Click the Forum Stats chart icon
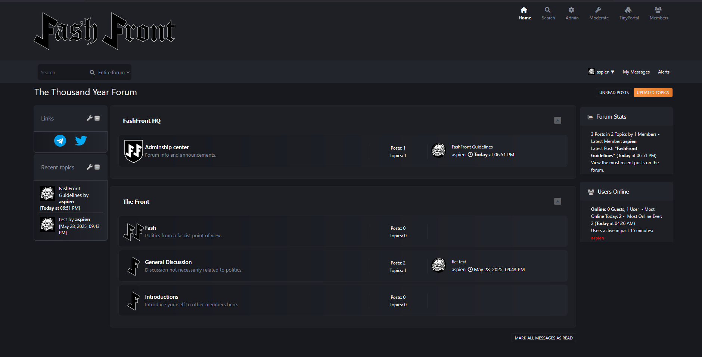The height and width of the screenshot is (357, 702). [590, 117]
